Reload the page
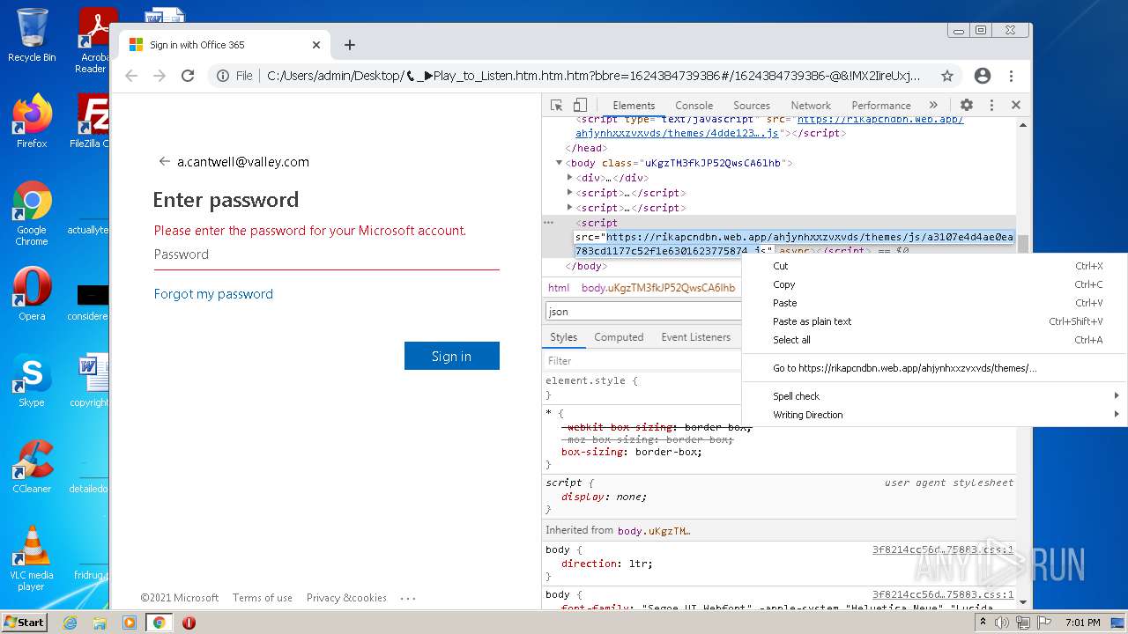Viewport: 1128px width, 634px height. point(188,76)
